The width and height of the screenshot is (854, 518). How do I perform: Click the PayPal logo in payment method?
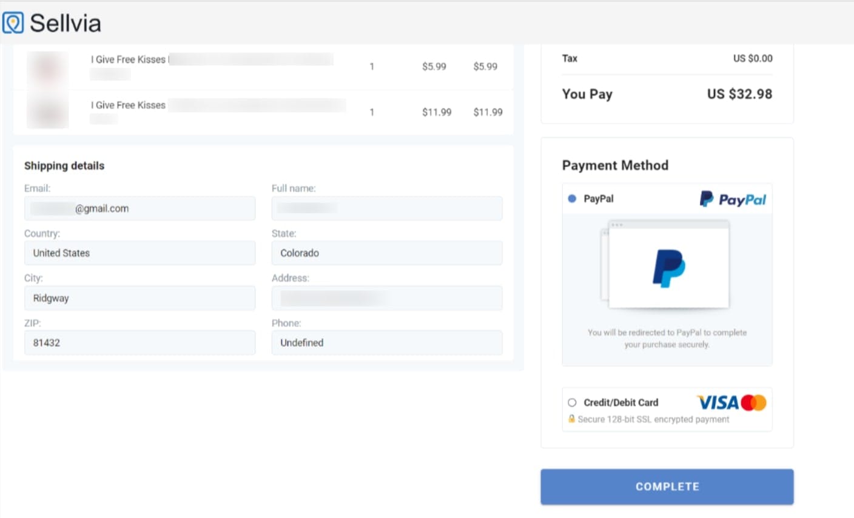pyautogui.click(x=733, y=199)
